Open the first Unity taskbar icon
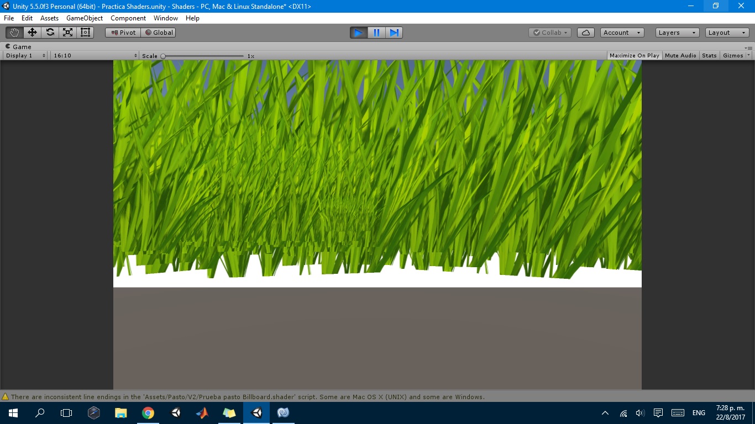 (175, 413)
